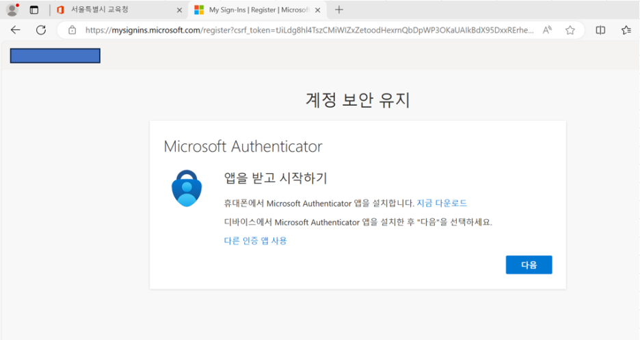Activate Read aloud icon in address bar
The width and height of the screenshot is (640, 340).
point(547,30)
